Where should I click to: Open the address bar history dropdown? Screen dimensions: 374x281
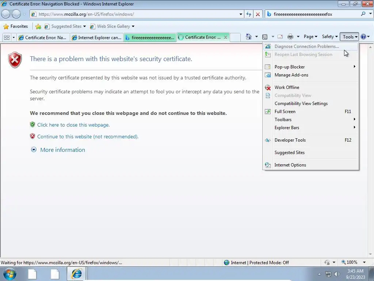point(241,14)
